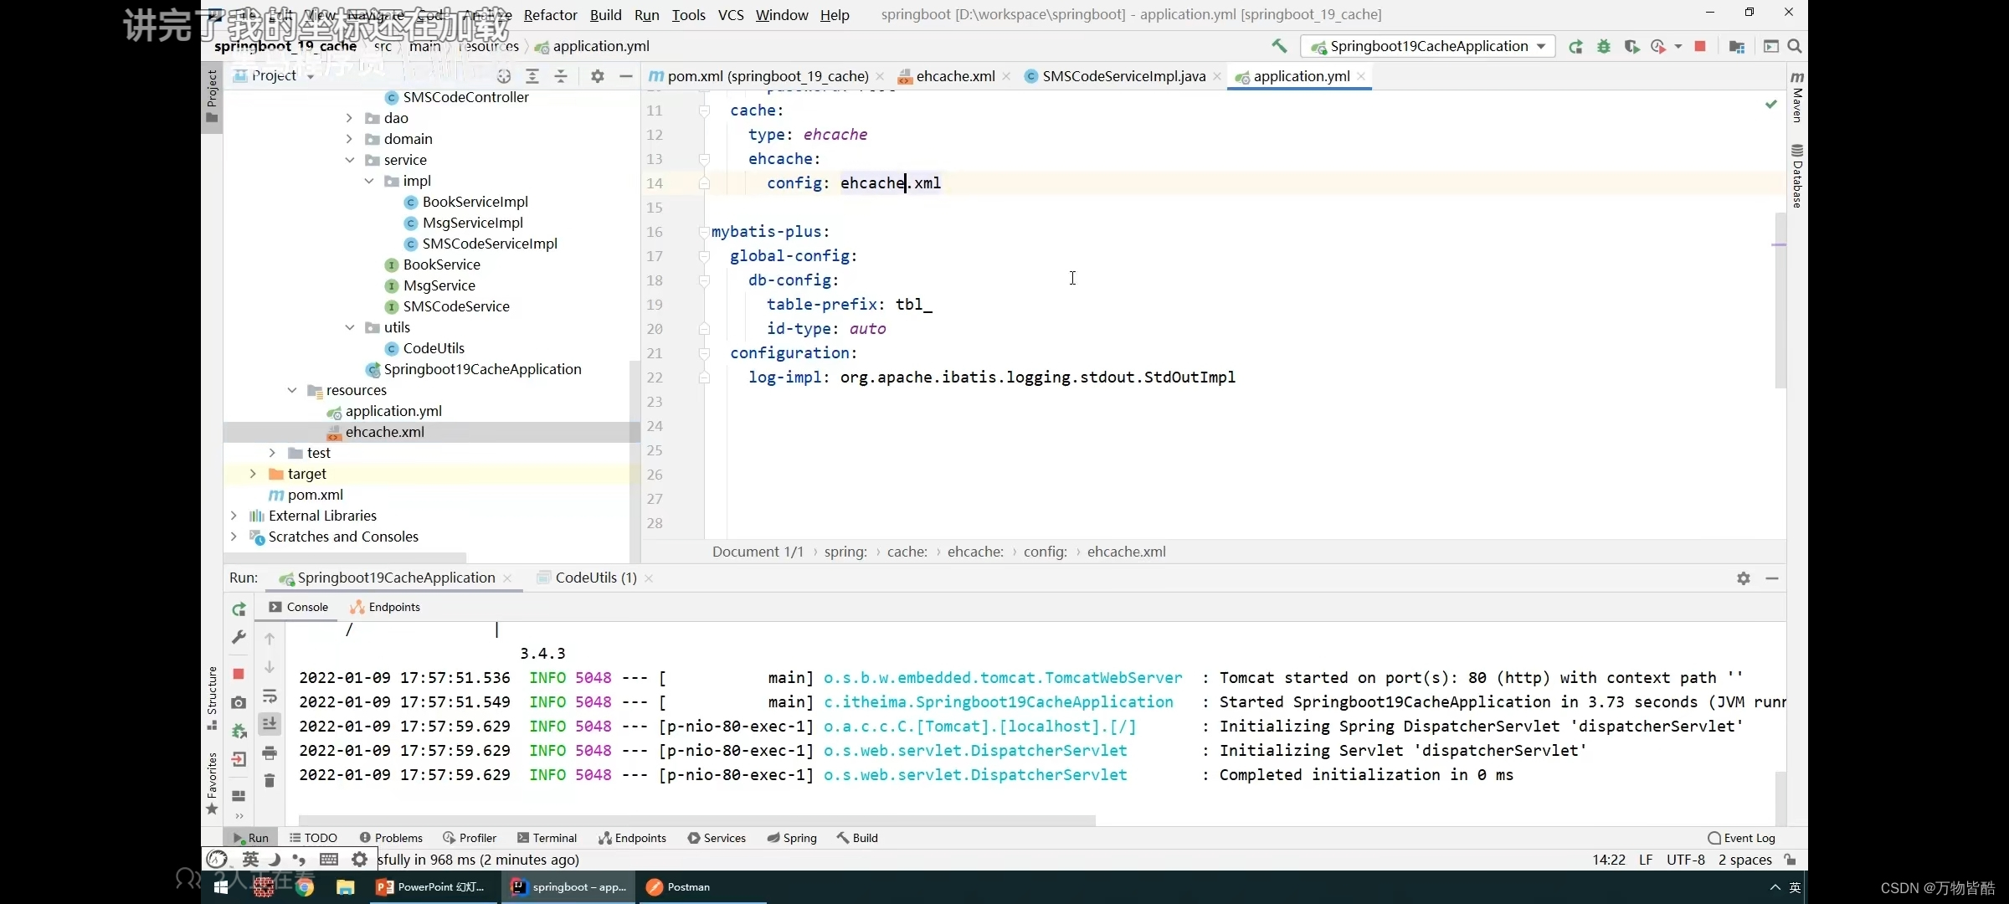Click the Exit sign icon in Run panel
The image size is (2009, 904).
239,759
